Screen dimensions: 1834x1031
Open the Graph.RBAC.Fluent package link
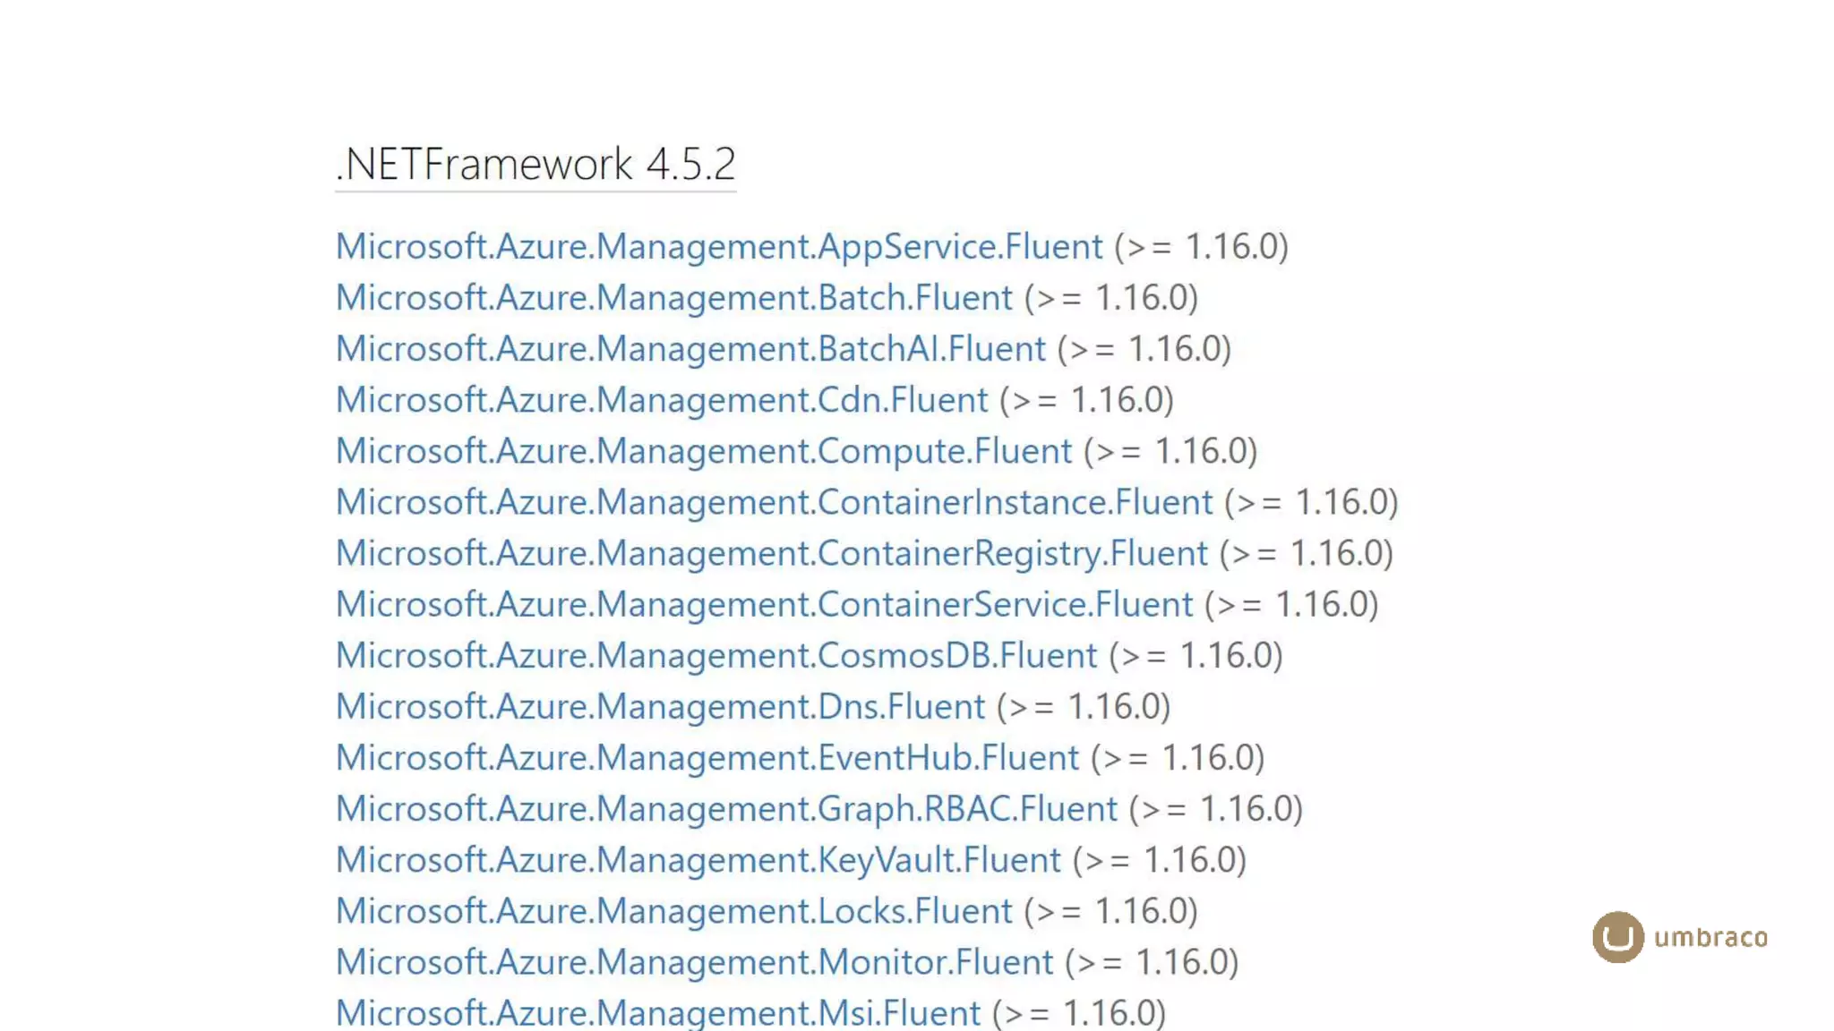click(x=727, y=808)
